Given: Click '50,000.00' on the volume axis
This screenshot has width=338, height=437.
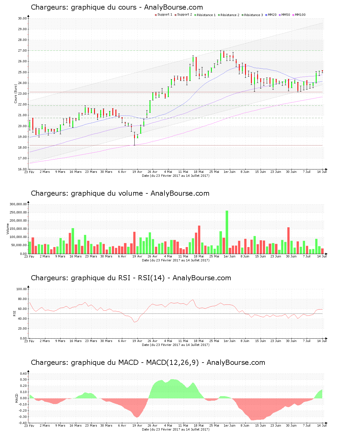Looking at the screenshot, I should (x=19, y=245).
